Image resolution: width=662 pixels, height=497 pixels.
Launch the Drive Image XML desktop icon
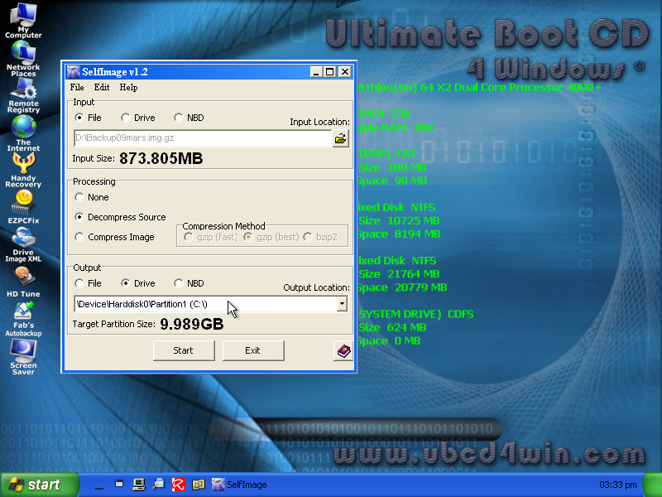coord(23,244)
